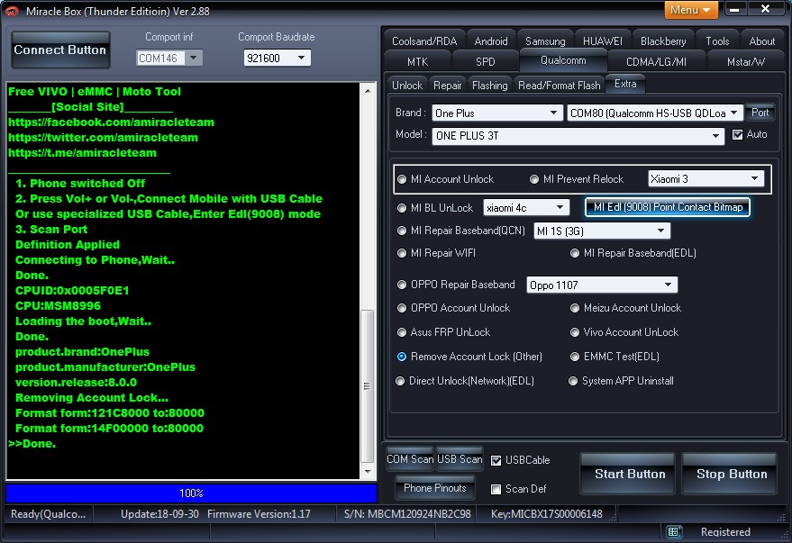
Task: Click the Connect Button
Action: [60, 50]
